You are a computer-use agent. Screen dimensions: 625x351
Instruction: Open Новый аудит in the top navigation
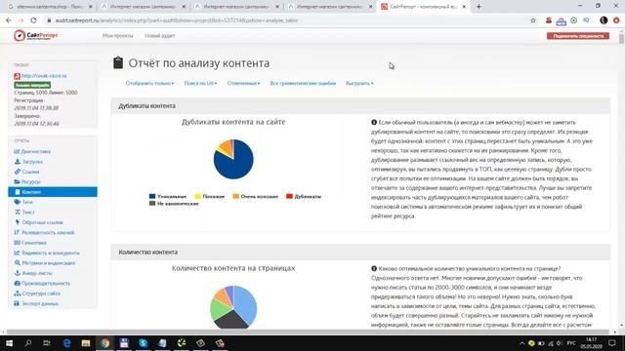(x=159, y=36)
